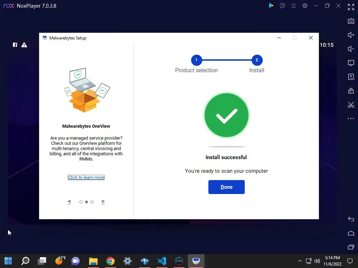Image resolution: width=358 pixels, height=268 pixels.
Task: Open NoxPlayer keyboard mapping icon
Action: click(351, 21)
